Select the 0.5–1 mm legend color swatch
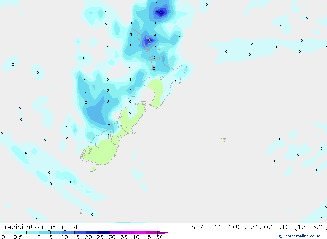 click(x=21, y=232)
